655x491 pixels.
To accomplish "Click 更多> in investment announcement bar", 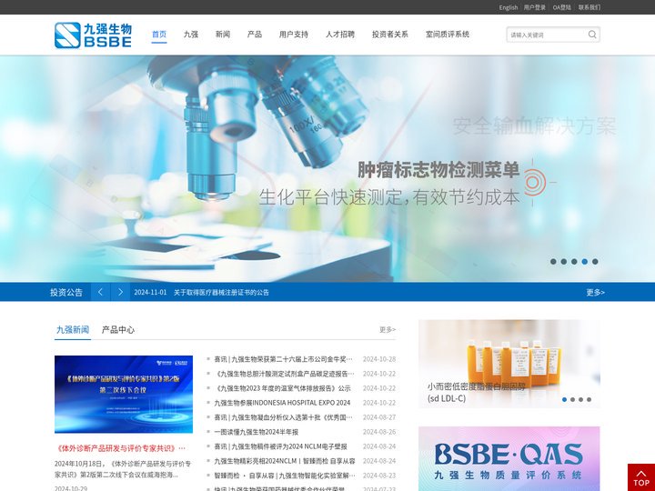I will coord(595,292).
